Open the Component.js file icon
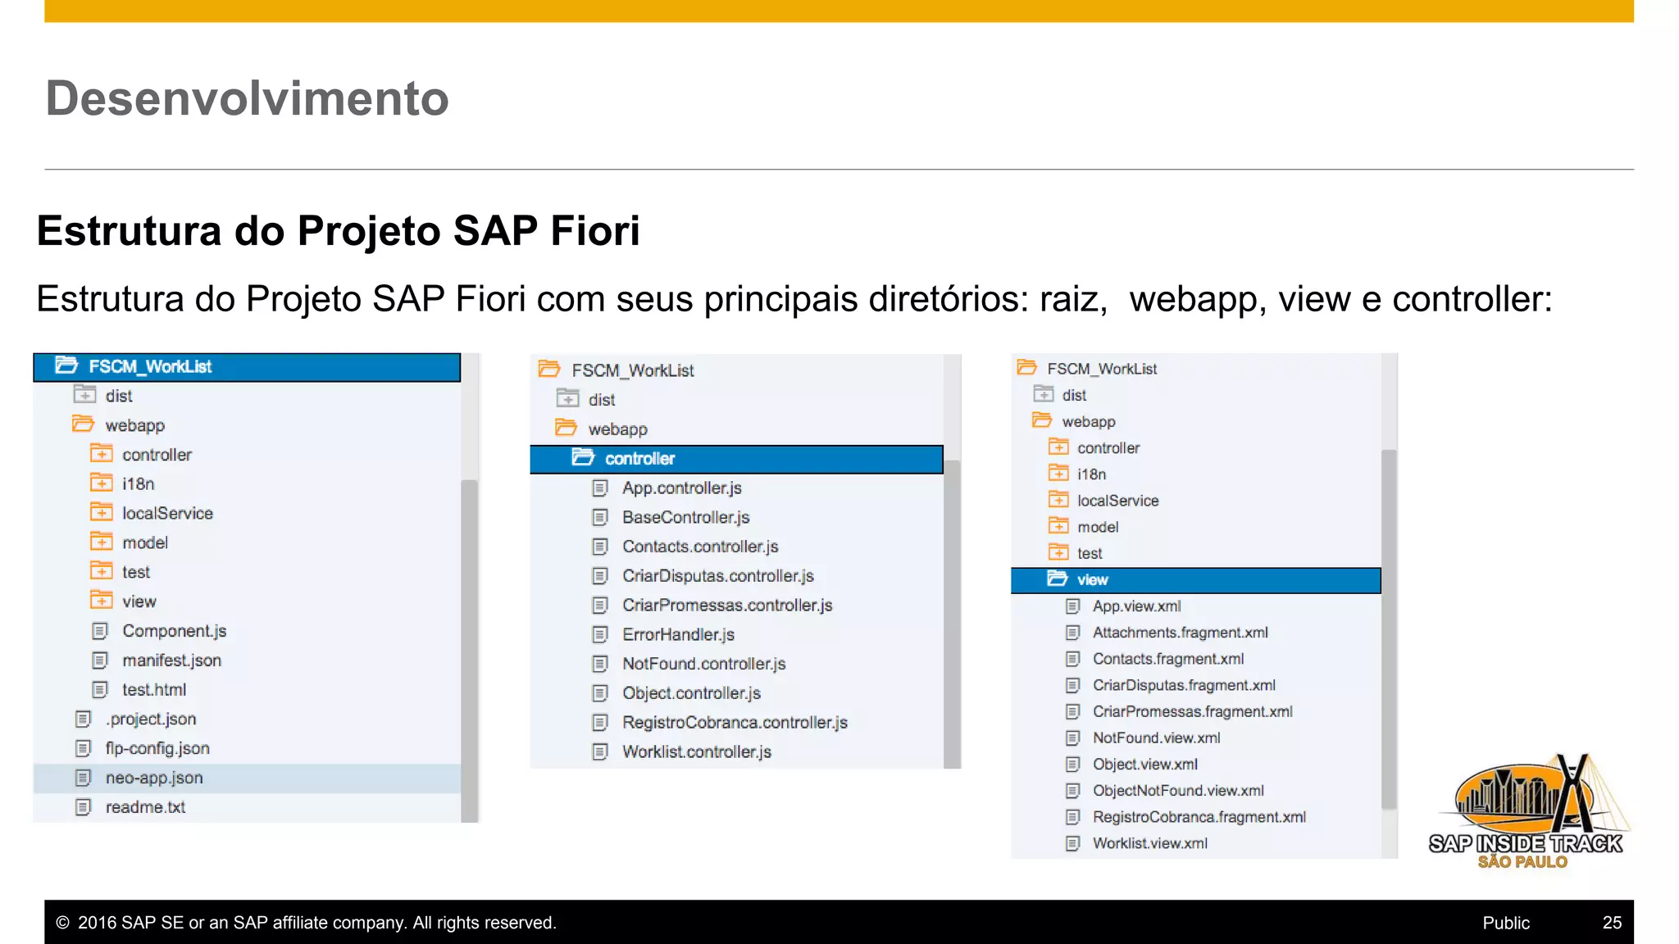The width and height of the screenshot is (1679, 944). (100, 631)
